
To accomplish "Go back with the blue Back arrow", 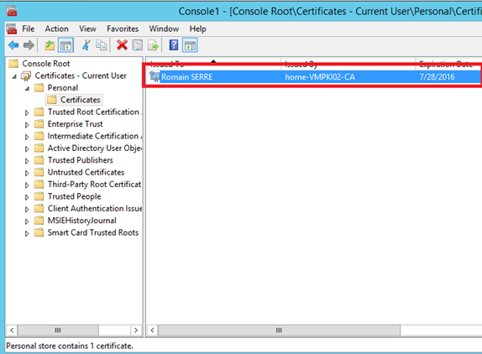I will point(13,45).
